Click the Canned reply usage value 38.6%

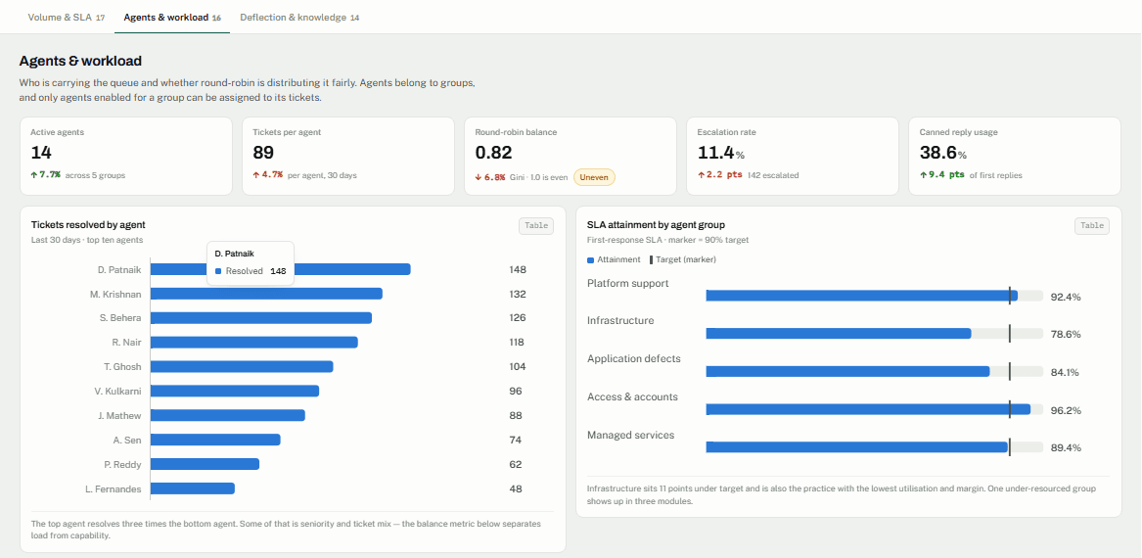point(942,153)
